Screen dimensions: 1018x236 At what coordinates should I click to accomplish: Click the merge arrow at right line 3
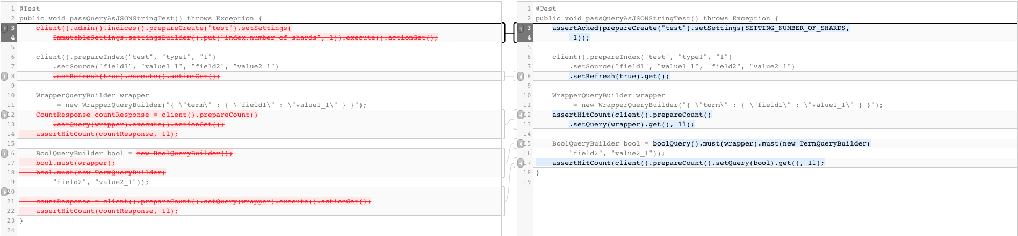tap(521, 28)
